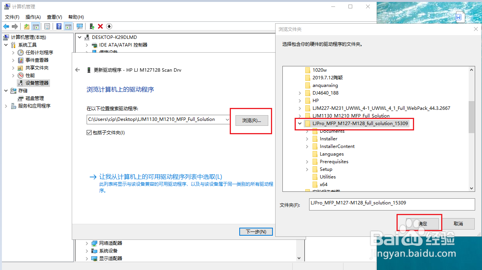This screenshot has height=270, width=482.
Task: Click the 文件夹(F) name input field
Action: (392, 204)
